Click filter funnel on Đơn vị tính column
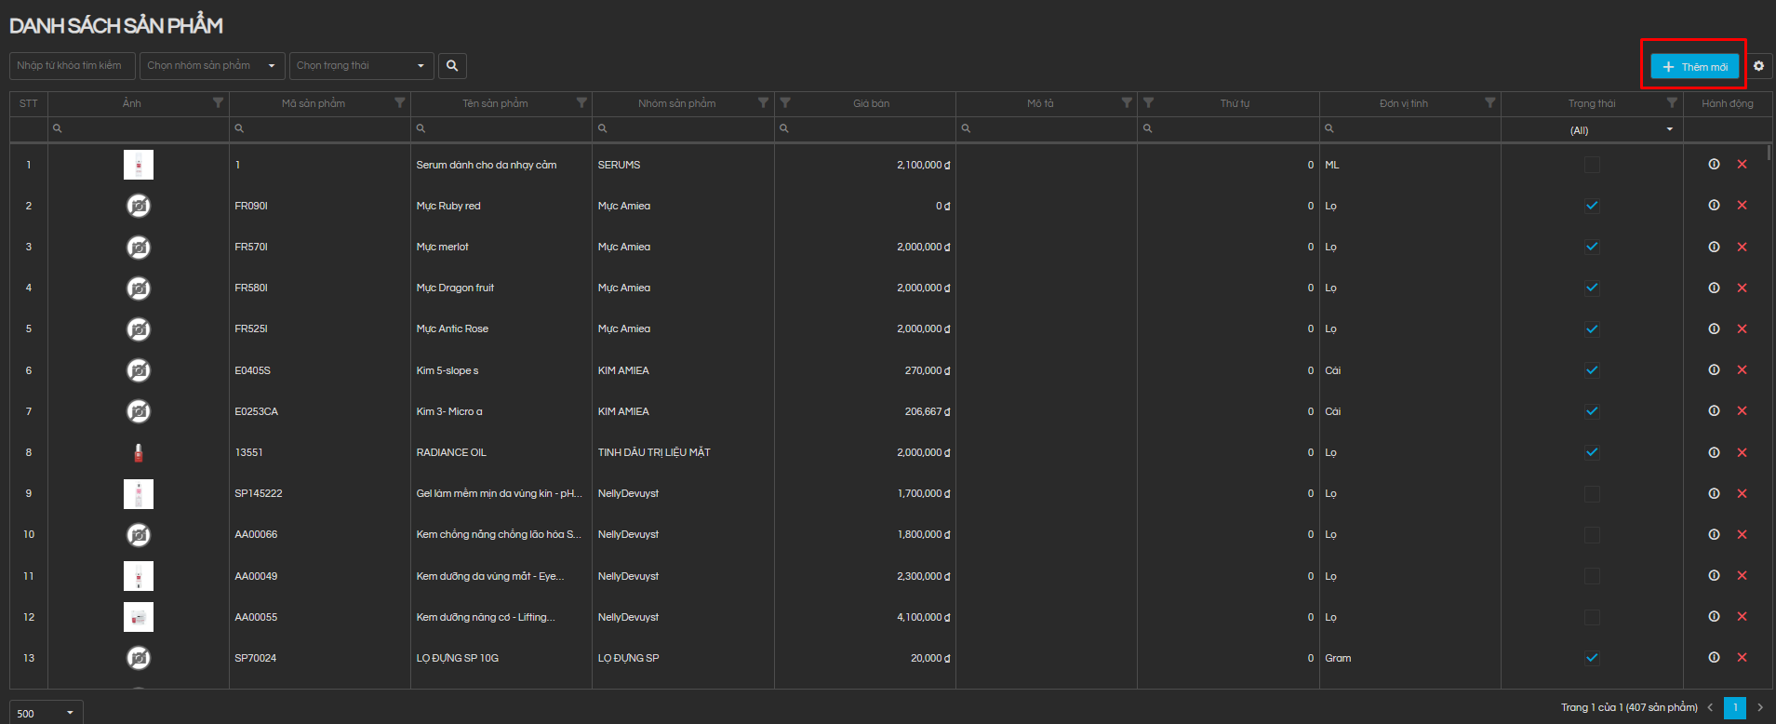The width and height of the screenshot is (1776, 724). point(1489,103)
